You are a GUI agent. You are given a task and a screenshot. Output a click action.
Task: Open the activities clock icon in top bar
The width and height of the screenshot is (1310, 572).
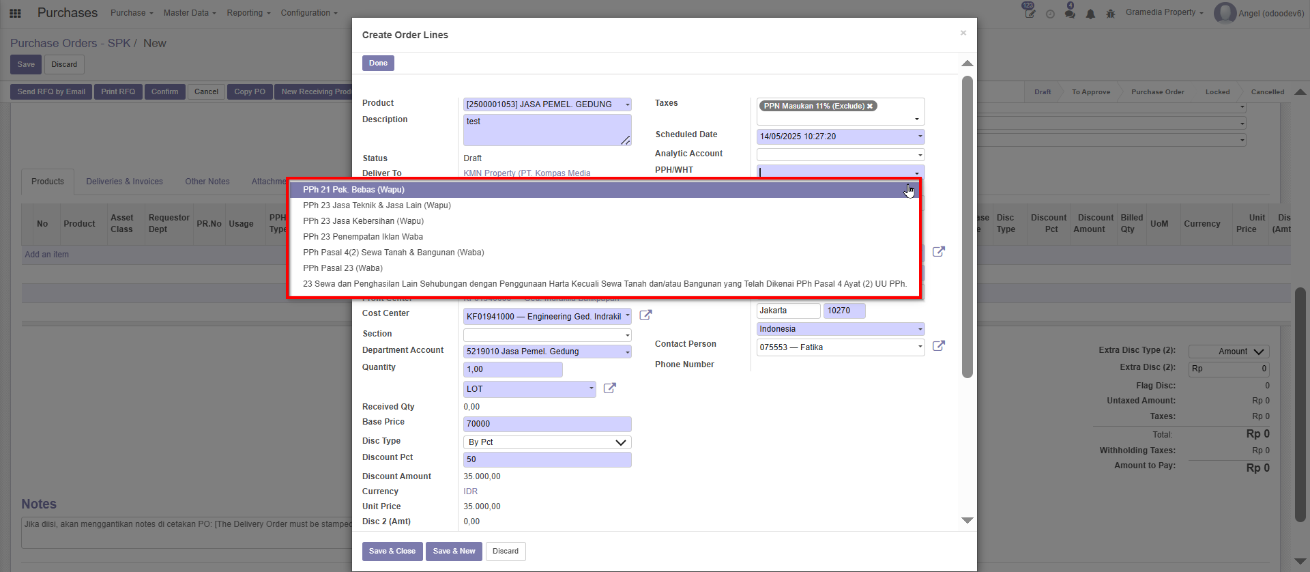(1050, 14)
